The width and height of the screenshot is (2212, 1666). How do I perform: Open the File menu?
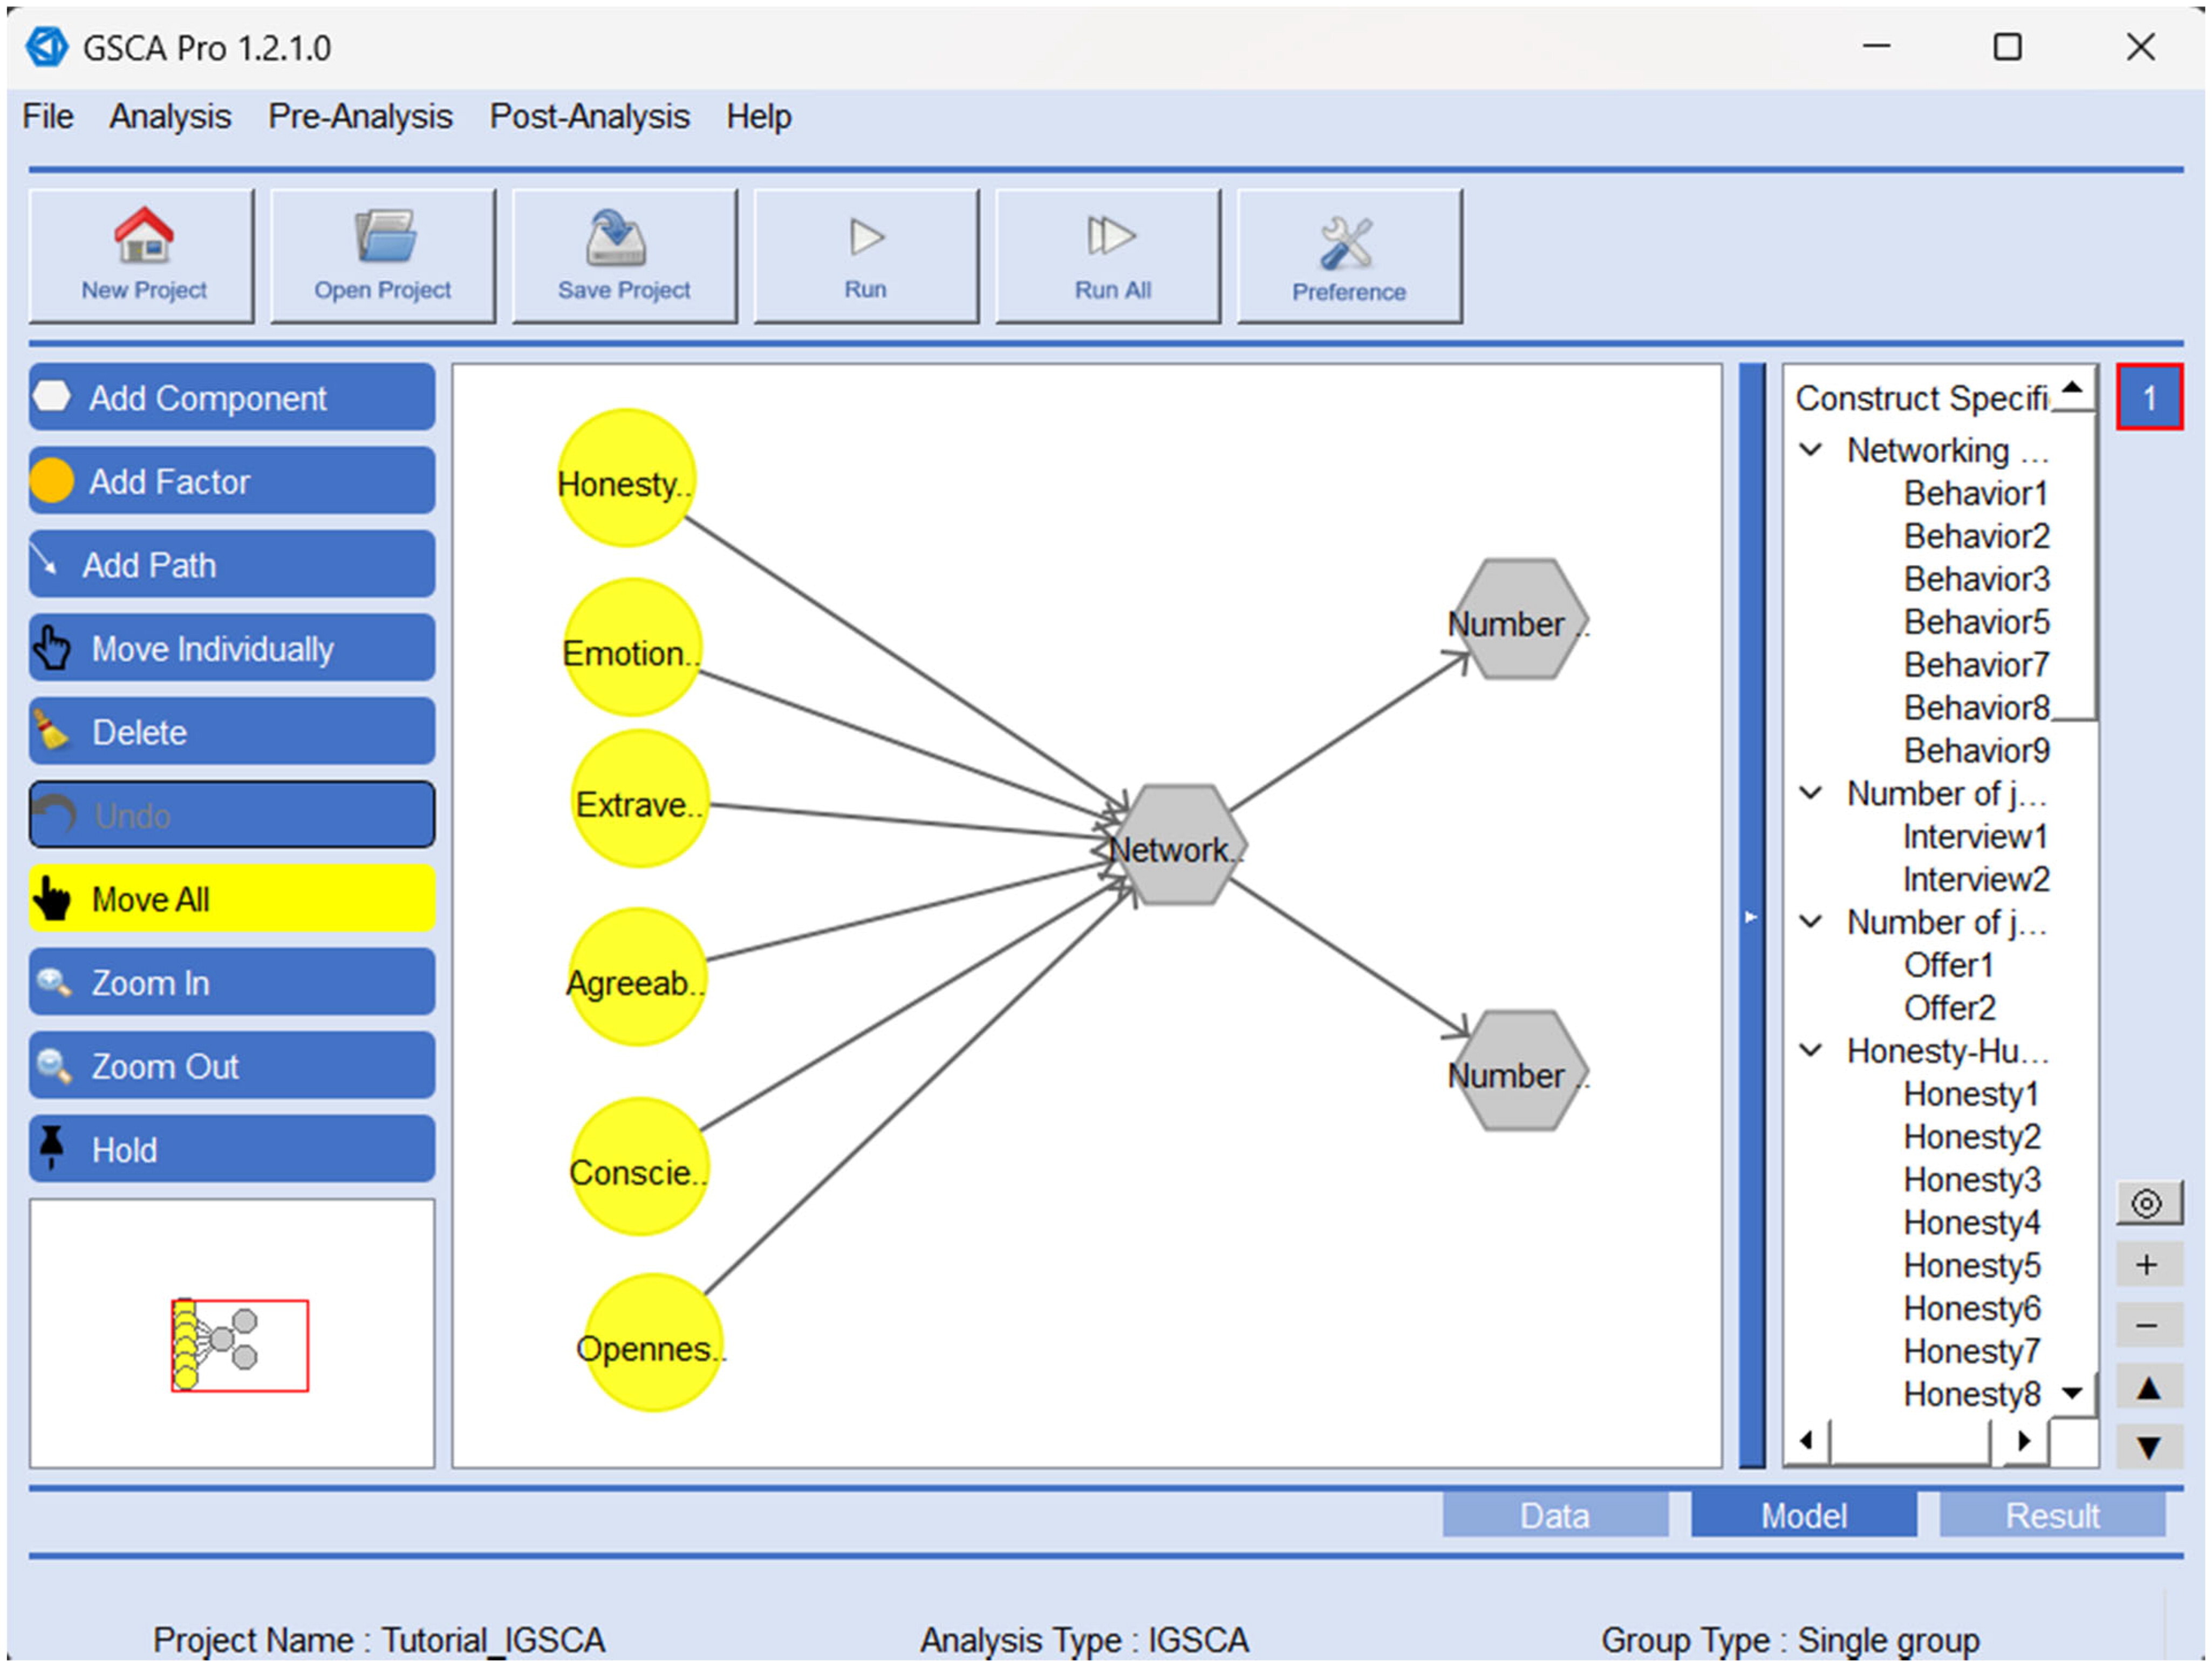point(48,117)
